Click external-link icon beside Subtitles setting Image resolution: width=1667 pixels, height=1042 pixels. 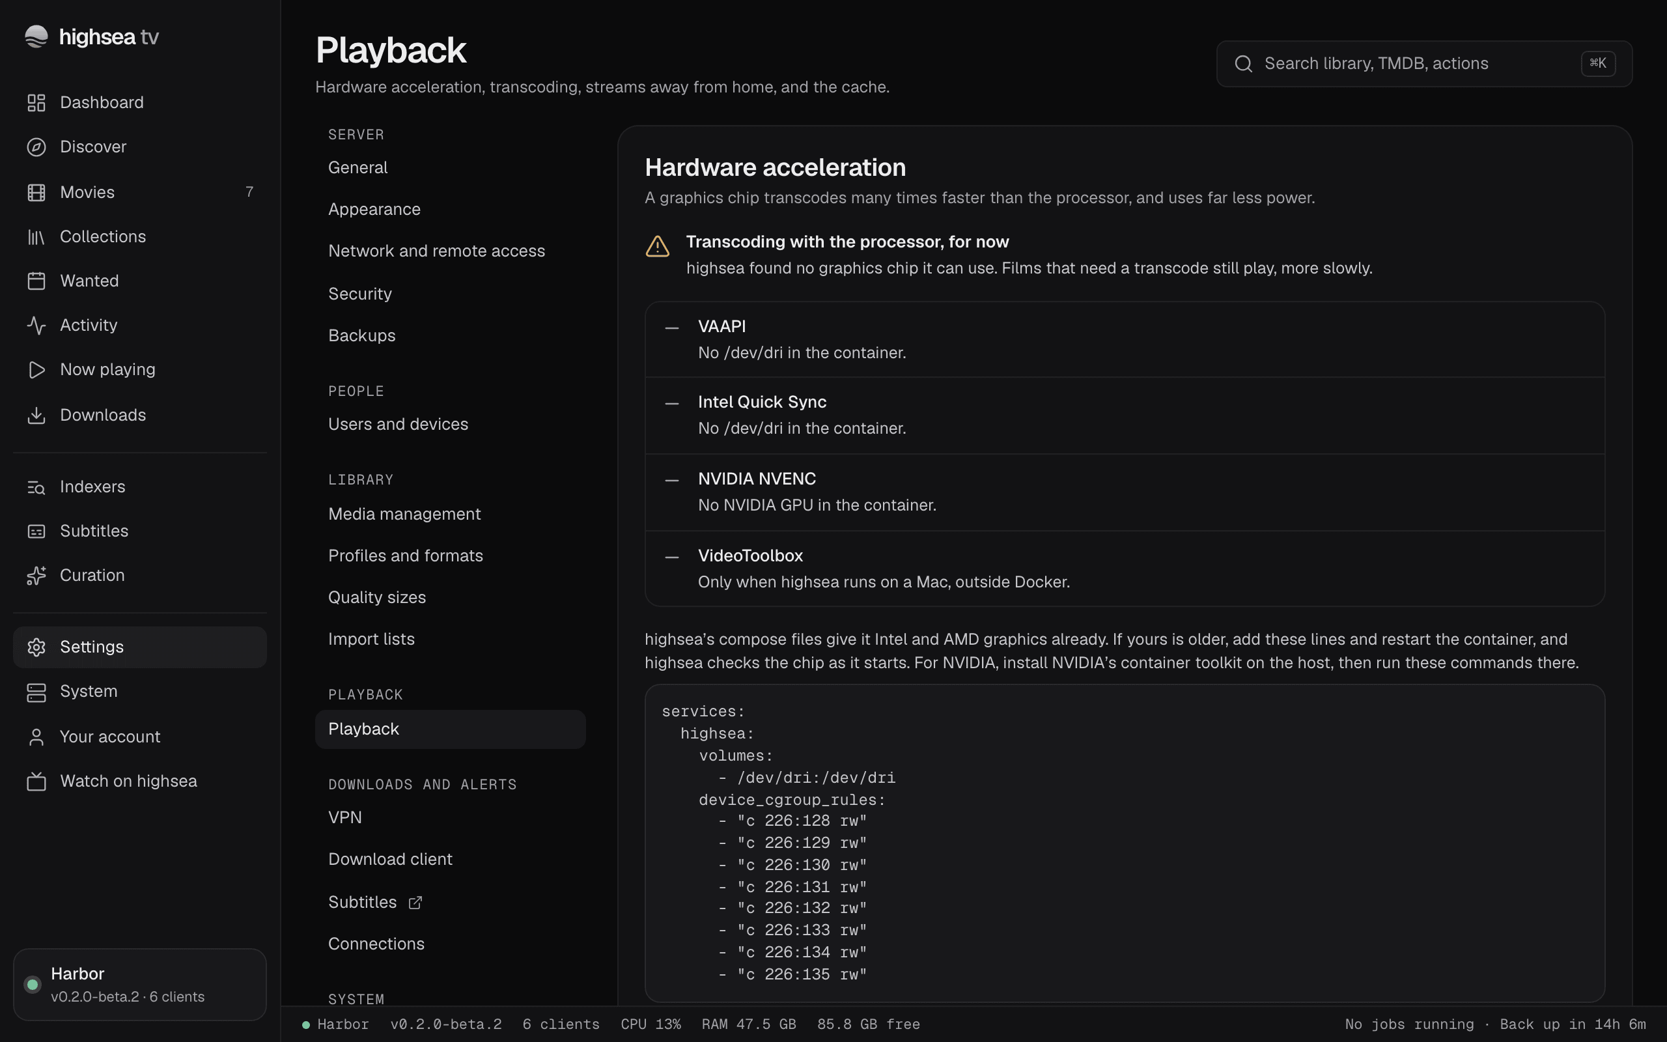(x=415, y=903)
